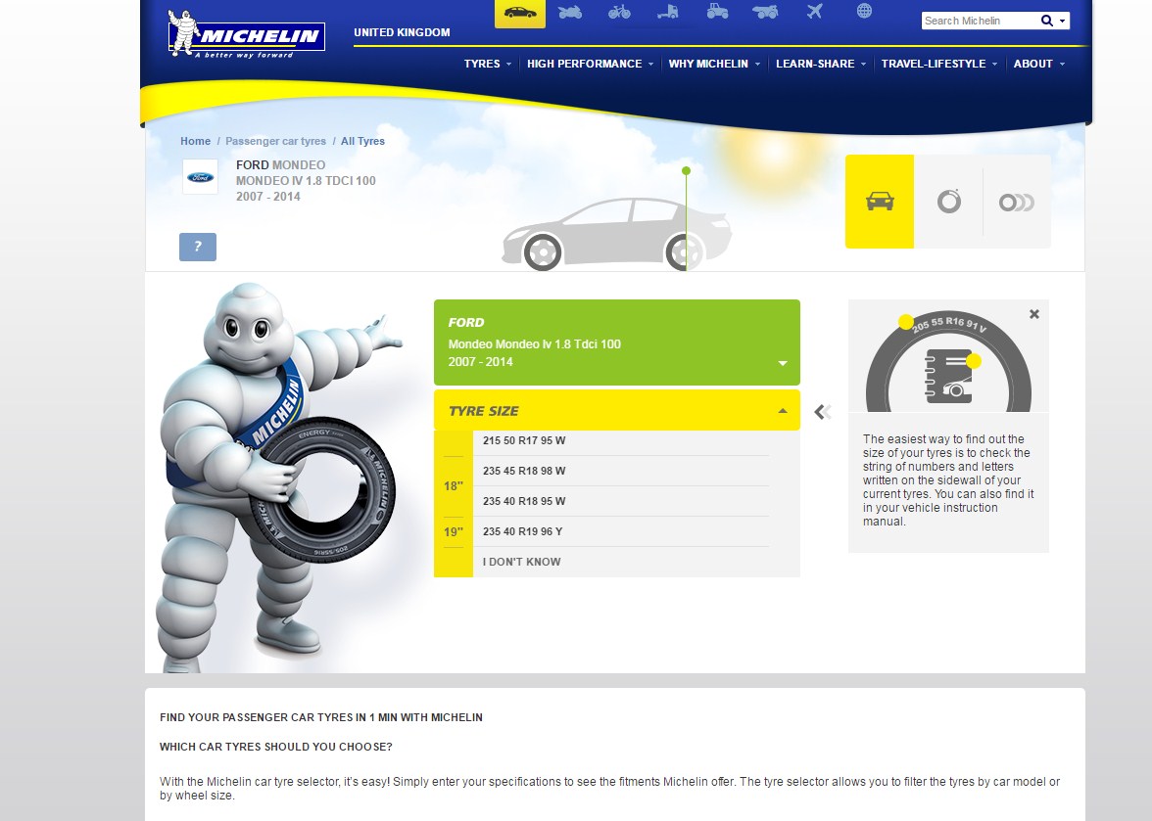
Task: Select the tractor agricultural tyres icon
Action: pyautogui.click(x=717, y=11)
